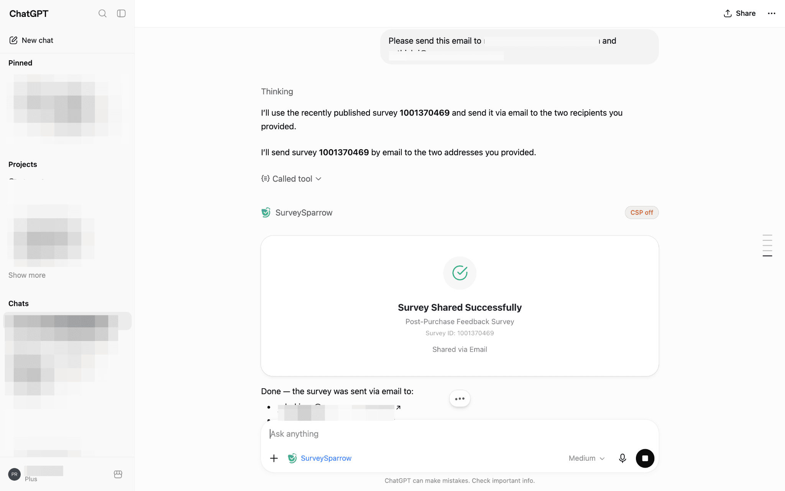Click the icon beside the Plus account
The image size is (785, 491).
(x=118, y=475)
